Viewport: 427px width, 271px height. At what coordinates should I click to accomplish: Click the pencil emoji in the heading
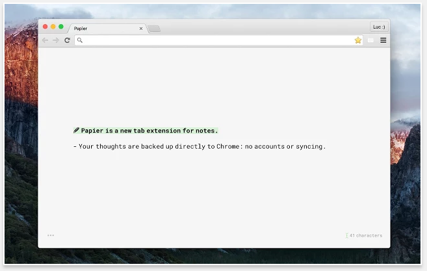(76, 131)
